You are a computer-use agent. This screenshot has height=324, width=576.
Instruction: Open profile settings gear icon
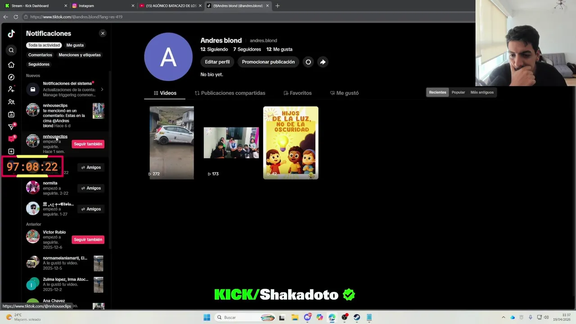point(308,62)
